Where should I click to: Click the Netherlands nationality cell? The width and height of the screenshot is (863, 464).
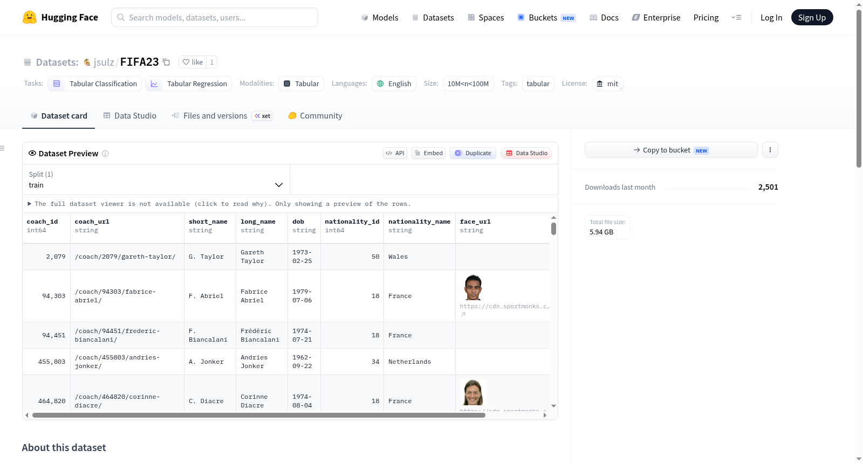[x=420, y=362]
